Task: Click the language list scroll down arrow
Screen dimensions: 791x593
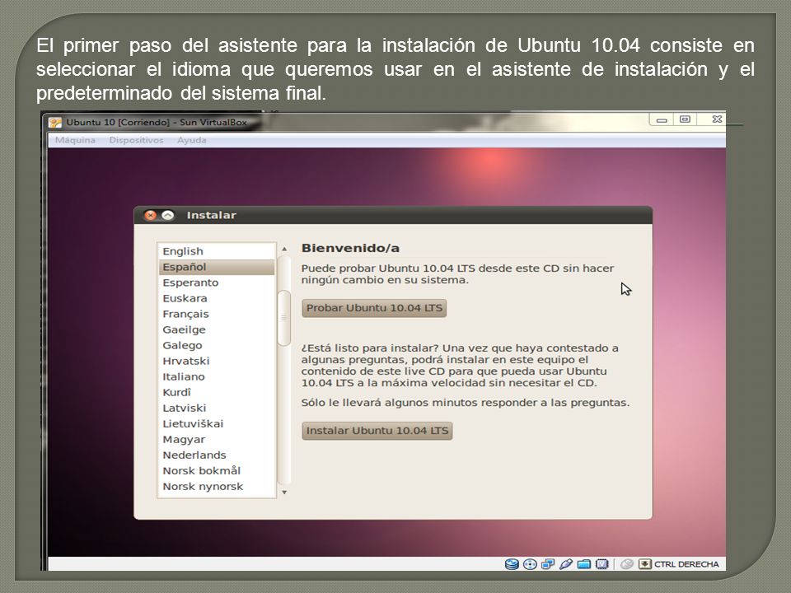Action: pyautogui.click(x=284, y=493)
